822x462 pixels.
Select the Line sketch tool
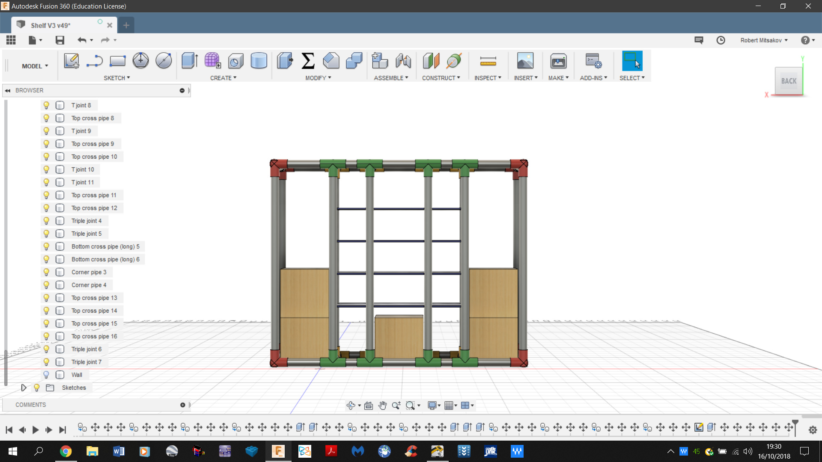(95, 61)
